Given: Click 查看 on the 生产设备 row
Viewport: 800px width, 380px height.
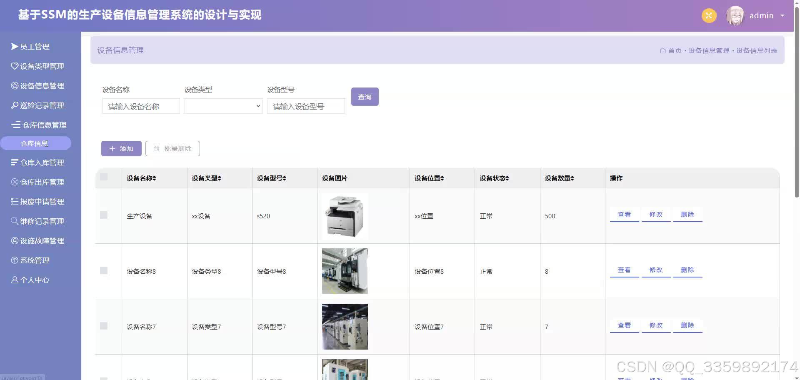Looking at the screenshot, I should [x=624, y=214].
